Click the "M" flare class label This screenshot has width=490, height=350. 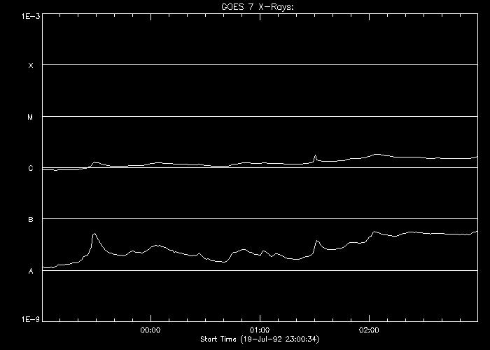tap(30, 118)
